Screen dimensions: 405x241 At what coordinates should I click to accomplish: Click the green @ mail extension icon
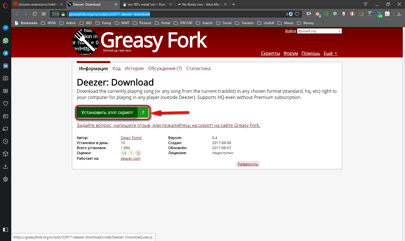[326, 14]
